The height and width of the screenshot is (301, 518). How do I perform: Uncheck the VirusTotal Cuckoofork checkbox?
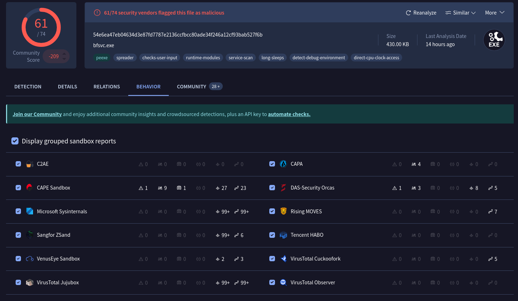pyautogui.click(x=272, y=258)
